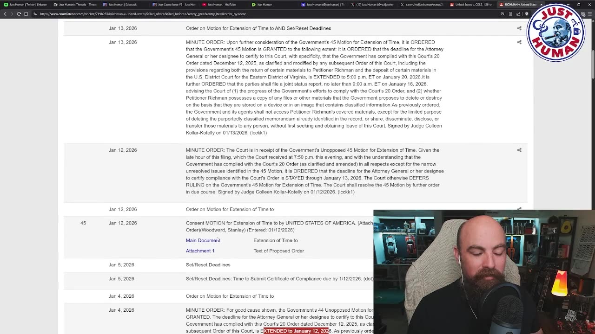Viewport: 595px width, 334px height.
Task: Open the Main Document link
Action: coord(203,240)
